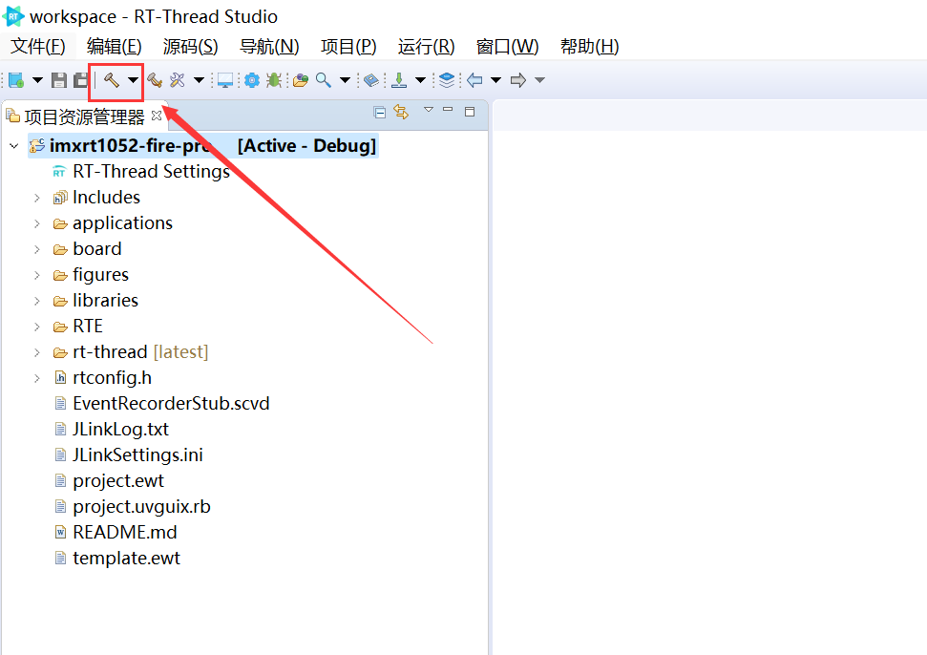This screenshot has width=927, height=655.
Task: Click the save file icon
Action: click(59, 80)
